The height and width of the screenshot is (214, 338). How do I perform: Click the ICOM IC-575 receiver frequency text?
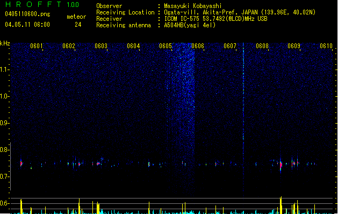(216, 19)
